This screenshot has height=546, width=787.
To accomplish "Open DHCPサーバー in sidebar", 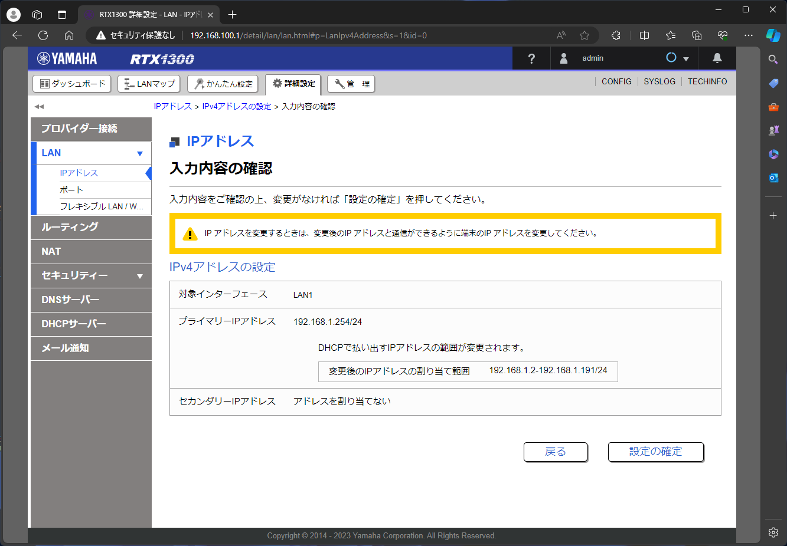I will tap(91, 324).
